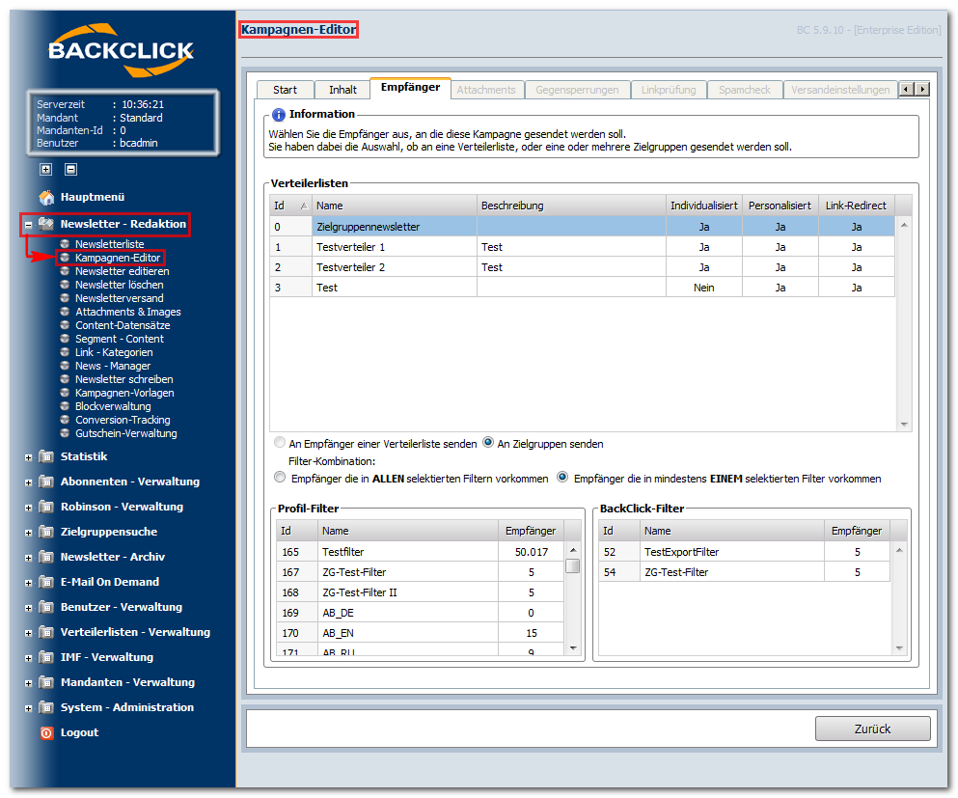This screenshot has width=958, height=798.
Task: Click the tab scroll right arrow
Action: pyautogui.click(x=922, y=89)
